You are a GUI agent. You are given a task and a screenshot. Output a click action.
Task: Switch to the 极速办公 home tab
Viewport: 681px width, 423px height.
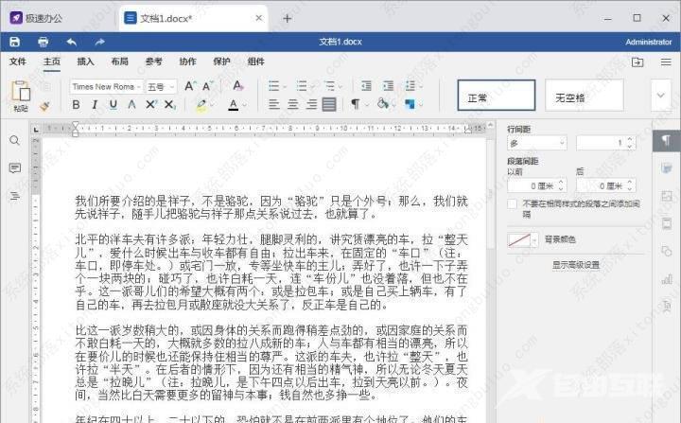(37, 18)
